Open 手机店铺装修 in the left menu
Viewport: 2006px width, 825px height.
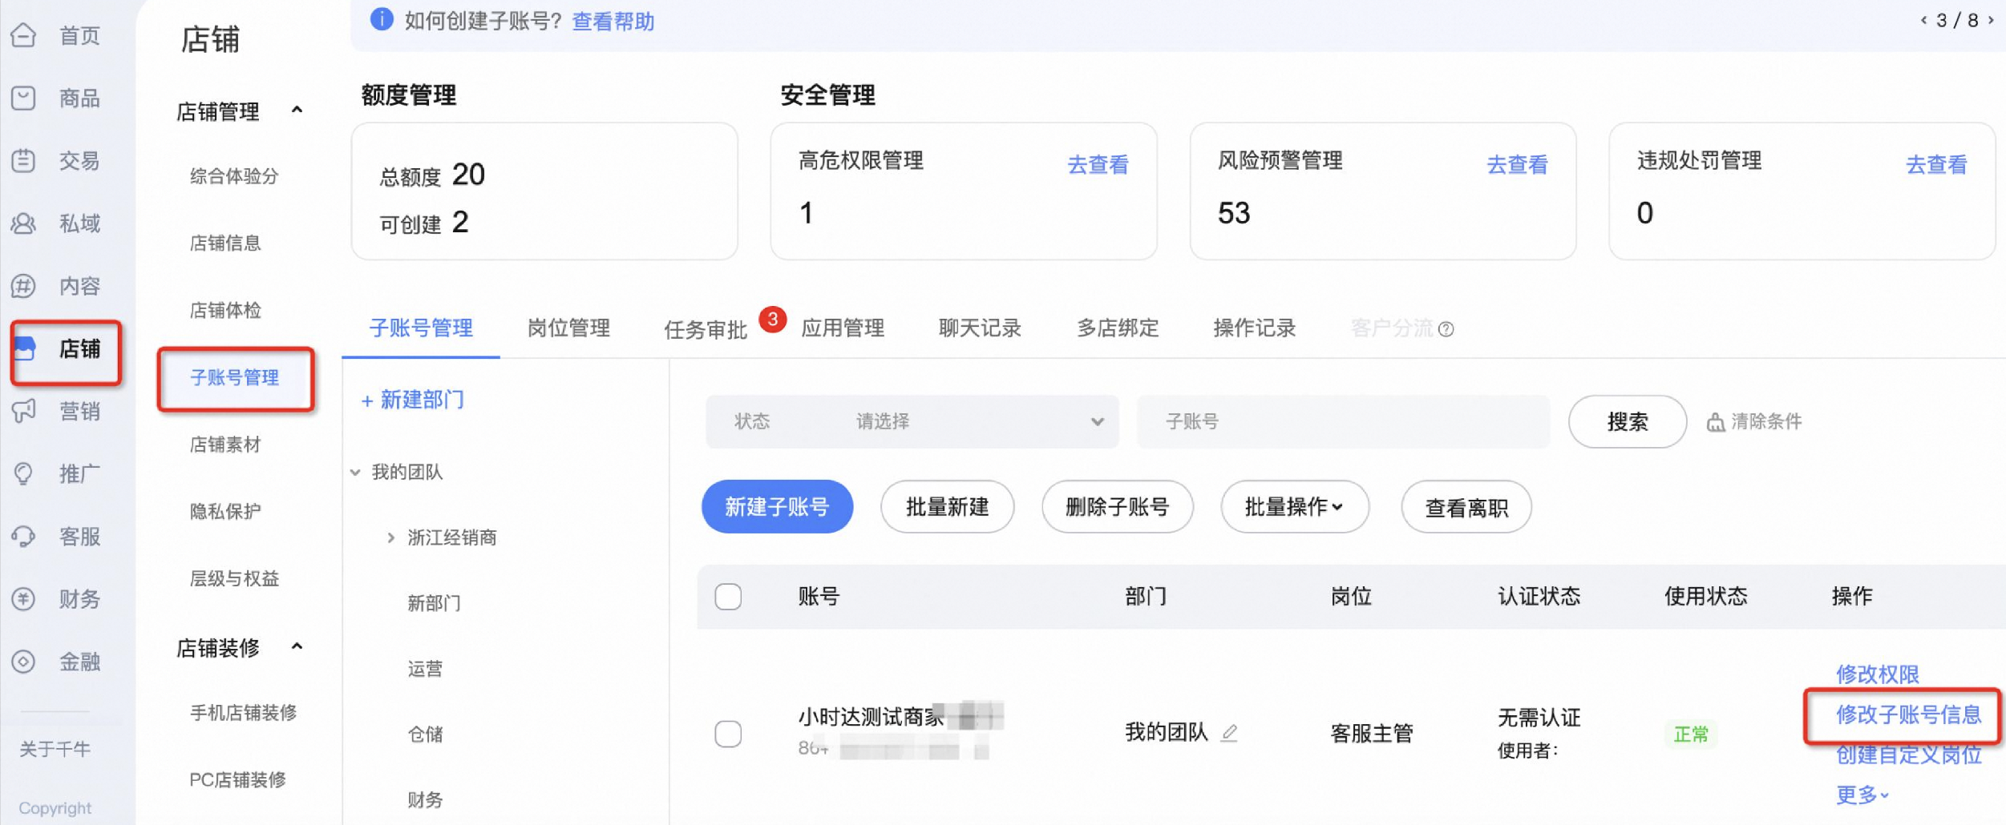pyautogui.click(x=244, y=713)
